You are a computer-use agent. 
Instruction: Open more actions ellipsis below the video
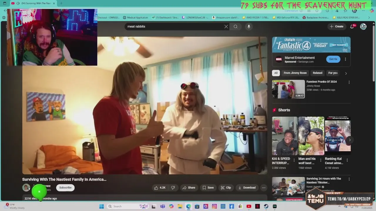coord(264,188)
